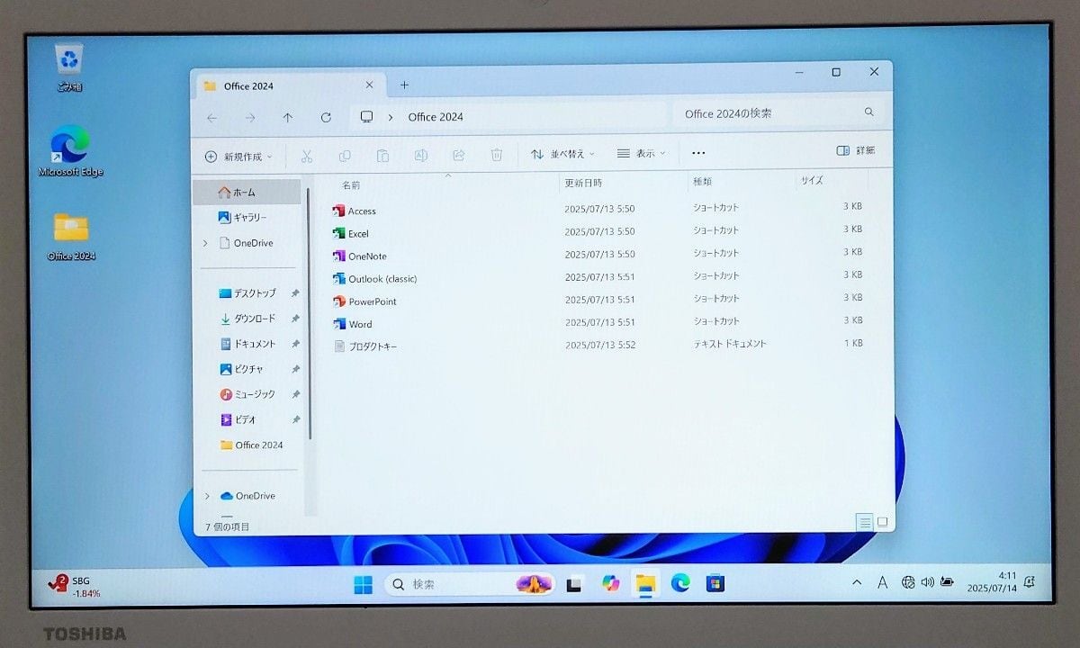Click the search magnifier icon in Explorer
Image resolution: width=1080 pixels, height=648 pixels.
pos(868,112)
